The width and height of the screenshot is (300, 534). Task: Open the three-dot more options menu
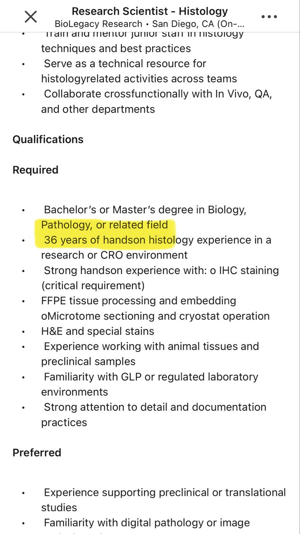tap(269, 17)
